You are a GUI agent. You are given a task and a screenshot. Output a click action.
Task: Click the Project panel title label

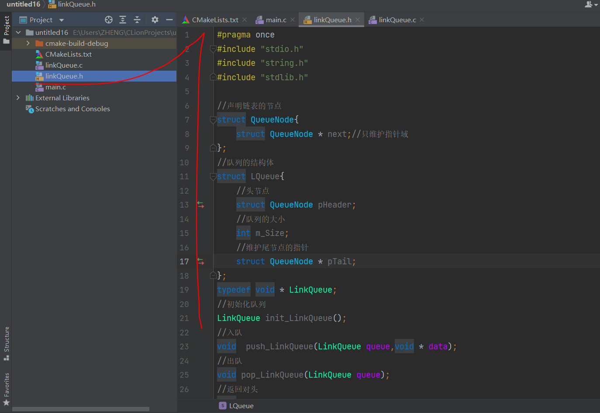tap(41, 20)
